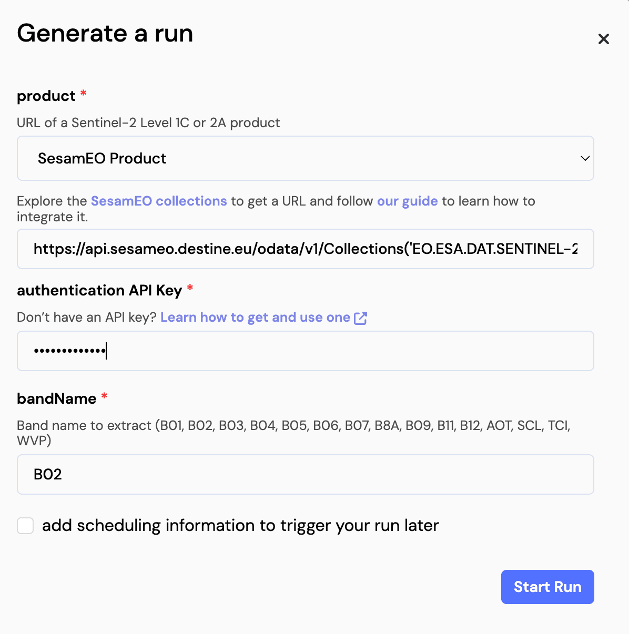Follow the our guide link
The width and height of the screenshot is (629, 634).
click(407, 201)
